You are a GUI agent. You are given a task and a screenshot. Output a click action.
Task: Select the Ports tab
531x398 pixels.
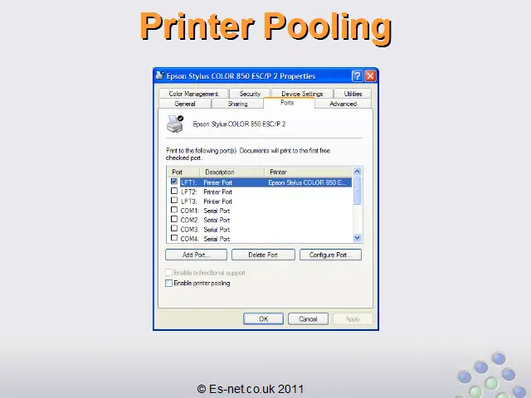(287, 103)
